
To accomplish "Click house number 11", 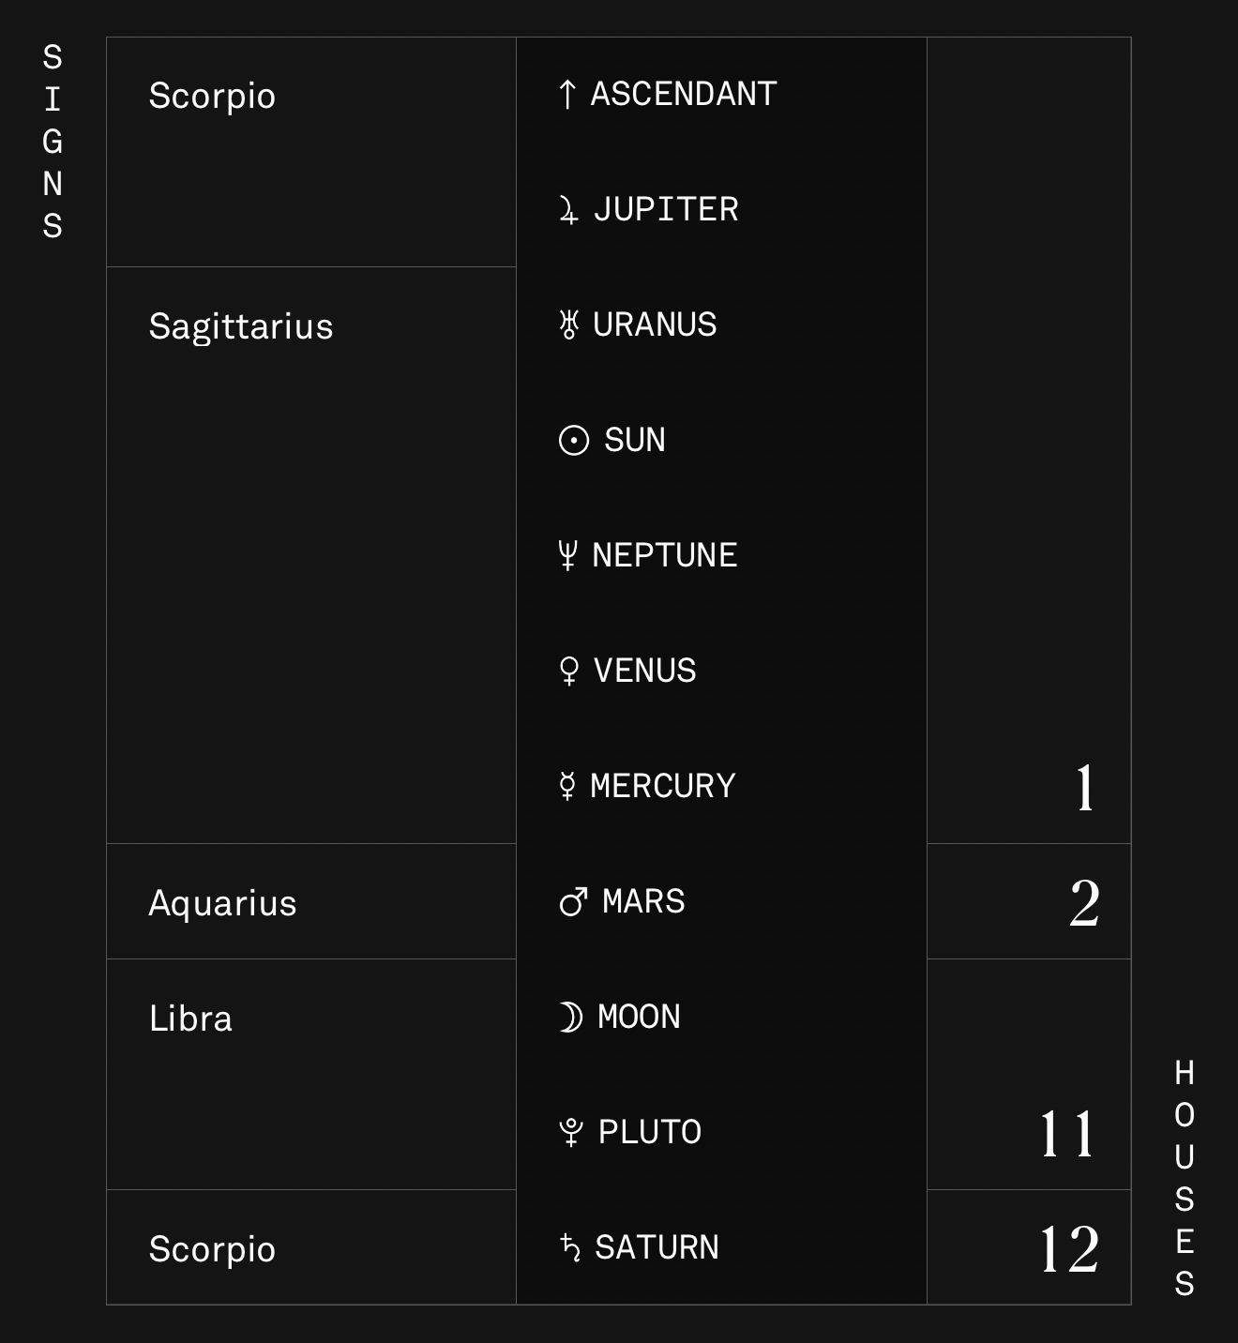I will (1067, 1134).
